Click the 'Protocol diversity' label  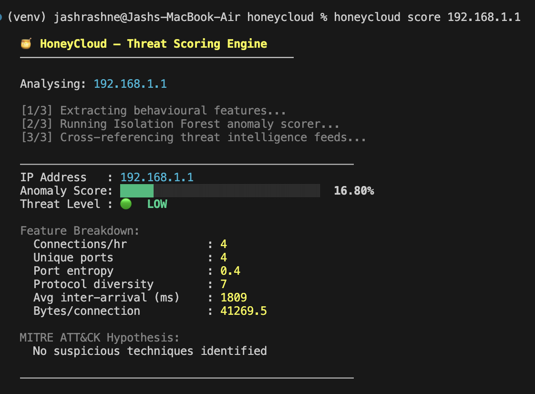point(93,284)
